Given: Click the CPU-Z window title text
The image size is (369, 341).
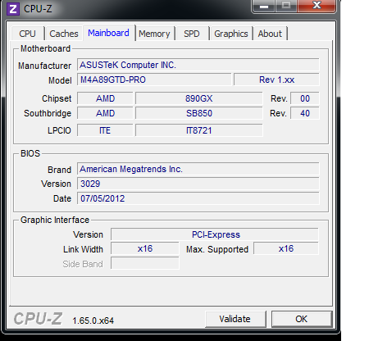Looking at the screenshot, I should (x=38, y=9).
